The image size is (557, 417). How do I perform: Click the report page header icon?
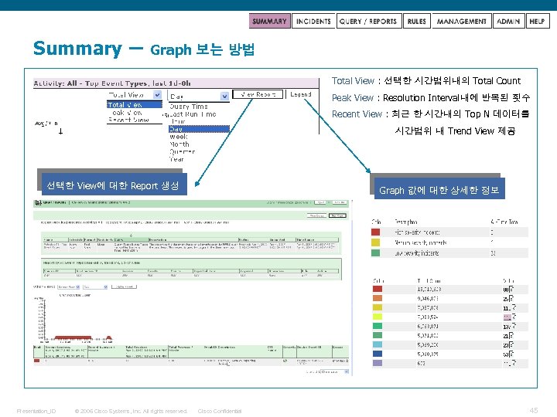click(37, 203)
